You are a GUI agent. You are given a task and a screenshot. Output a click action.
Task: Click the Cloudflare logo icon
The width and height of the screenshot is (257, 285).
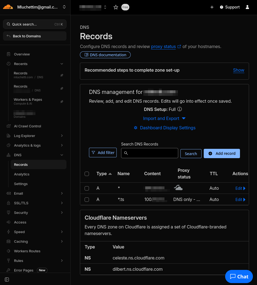pos(8,7)
